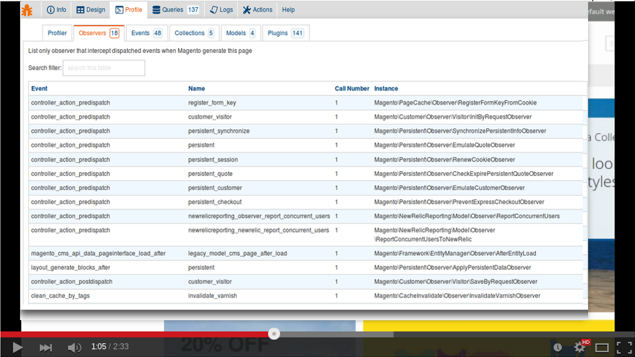Open video settings gear icon
Screen dimensions: 635x357
point(580,347)
